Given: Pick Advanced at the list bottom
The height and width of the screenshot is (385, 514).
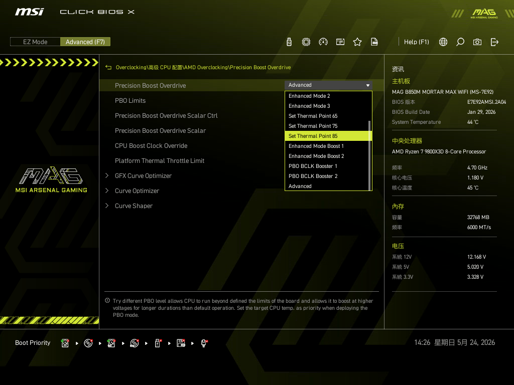Looking at the screenshot, I should pos(328,186).
